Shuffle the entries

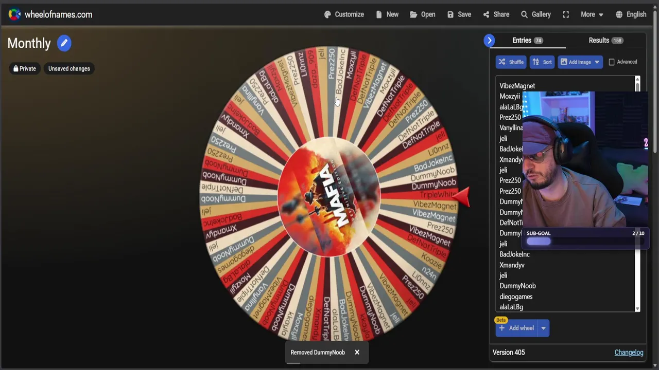[x=511, y=62]
